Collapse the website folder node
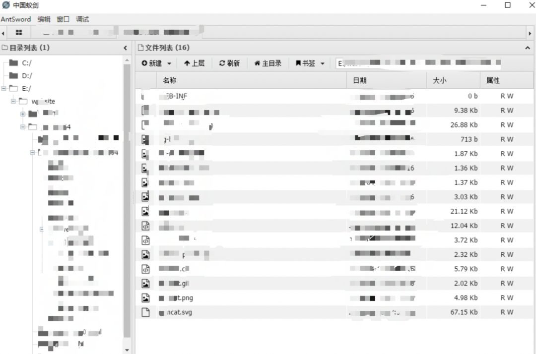 point(13,101)
